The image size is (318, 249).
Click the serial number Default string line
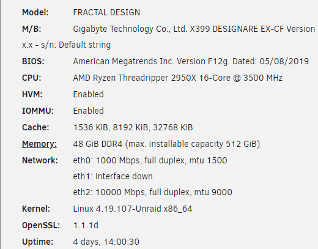(x=66, y=45)
